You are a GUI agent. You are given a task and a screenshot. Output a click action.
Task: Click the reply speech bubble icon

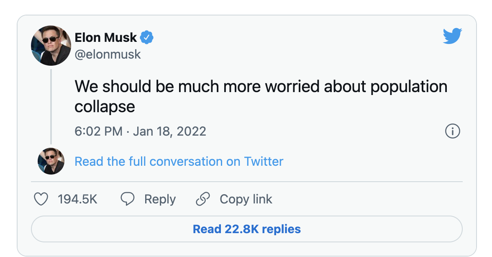pos(127,199)
